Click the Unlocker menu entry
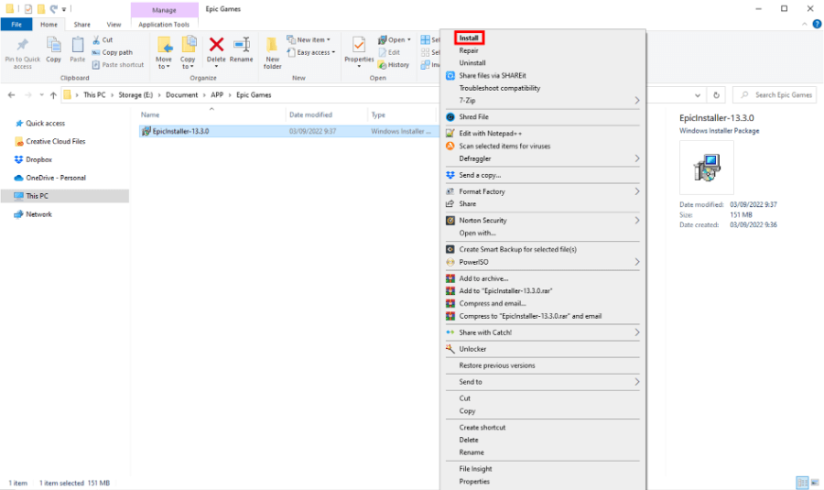The height and width of the screenshot is (490, 824). pos(472,349)
